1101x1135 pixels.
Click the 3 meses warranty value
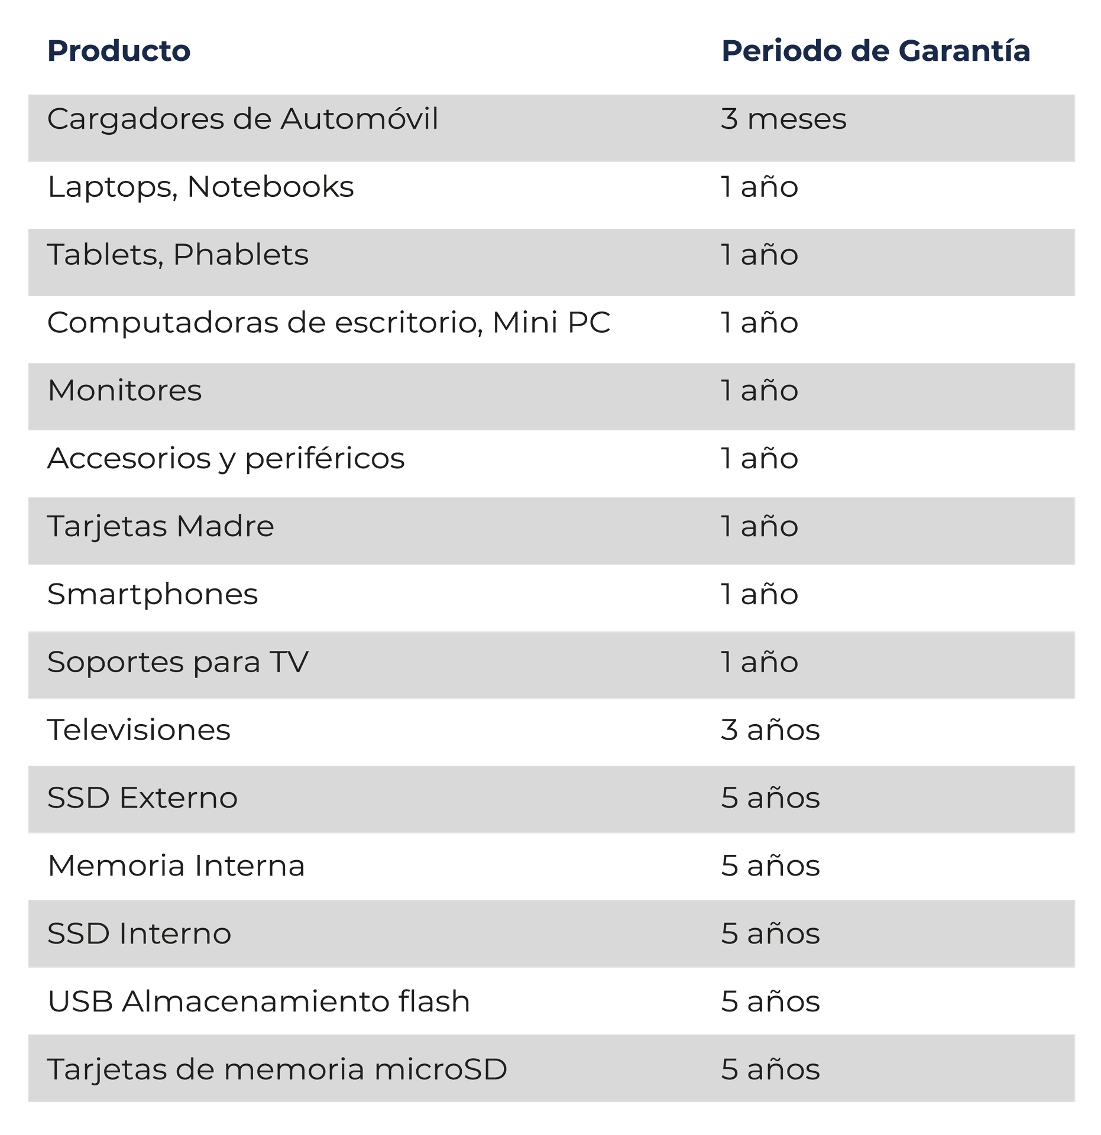pyautogui.click(x=783, y=119)
